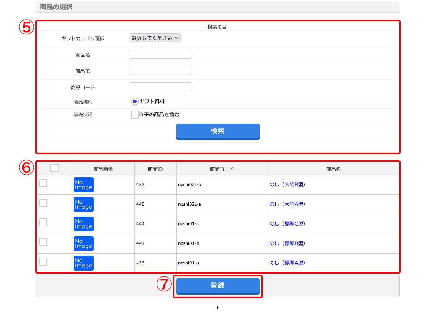Image resolution: width=435 pixels, height=312 pixels.
Task: Select checkbox for のし（標準B型）row
Action: 43,242
